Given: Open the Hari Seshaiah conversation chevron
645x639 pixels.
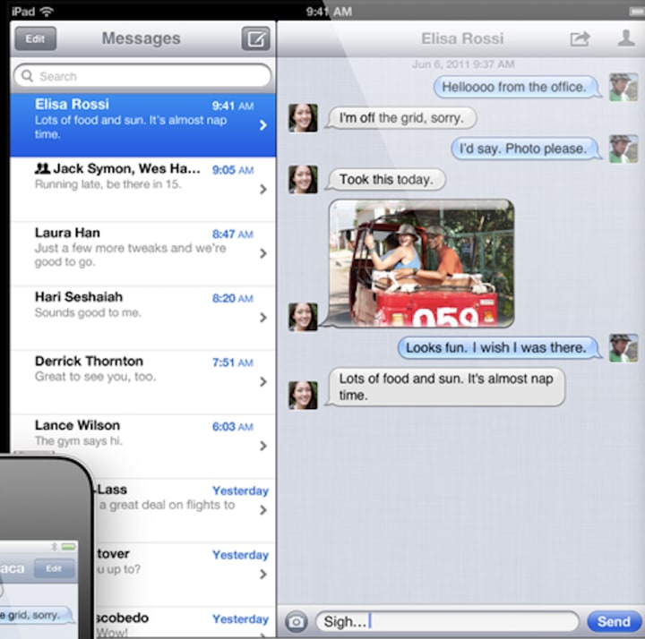Looking at the screenshot, I should pos(263,318).
